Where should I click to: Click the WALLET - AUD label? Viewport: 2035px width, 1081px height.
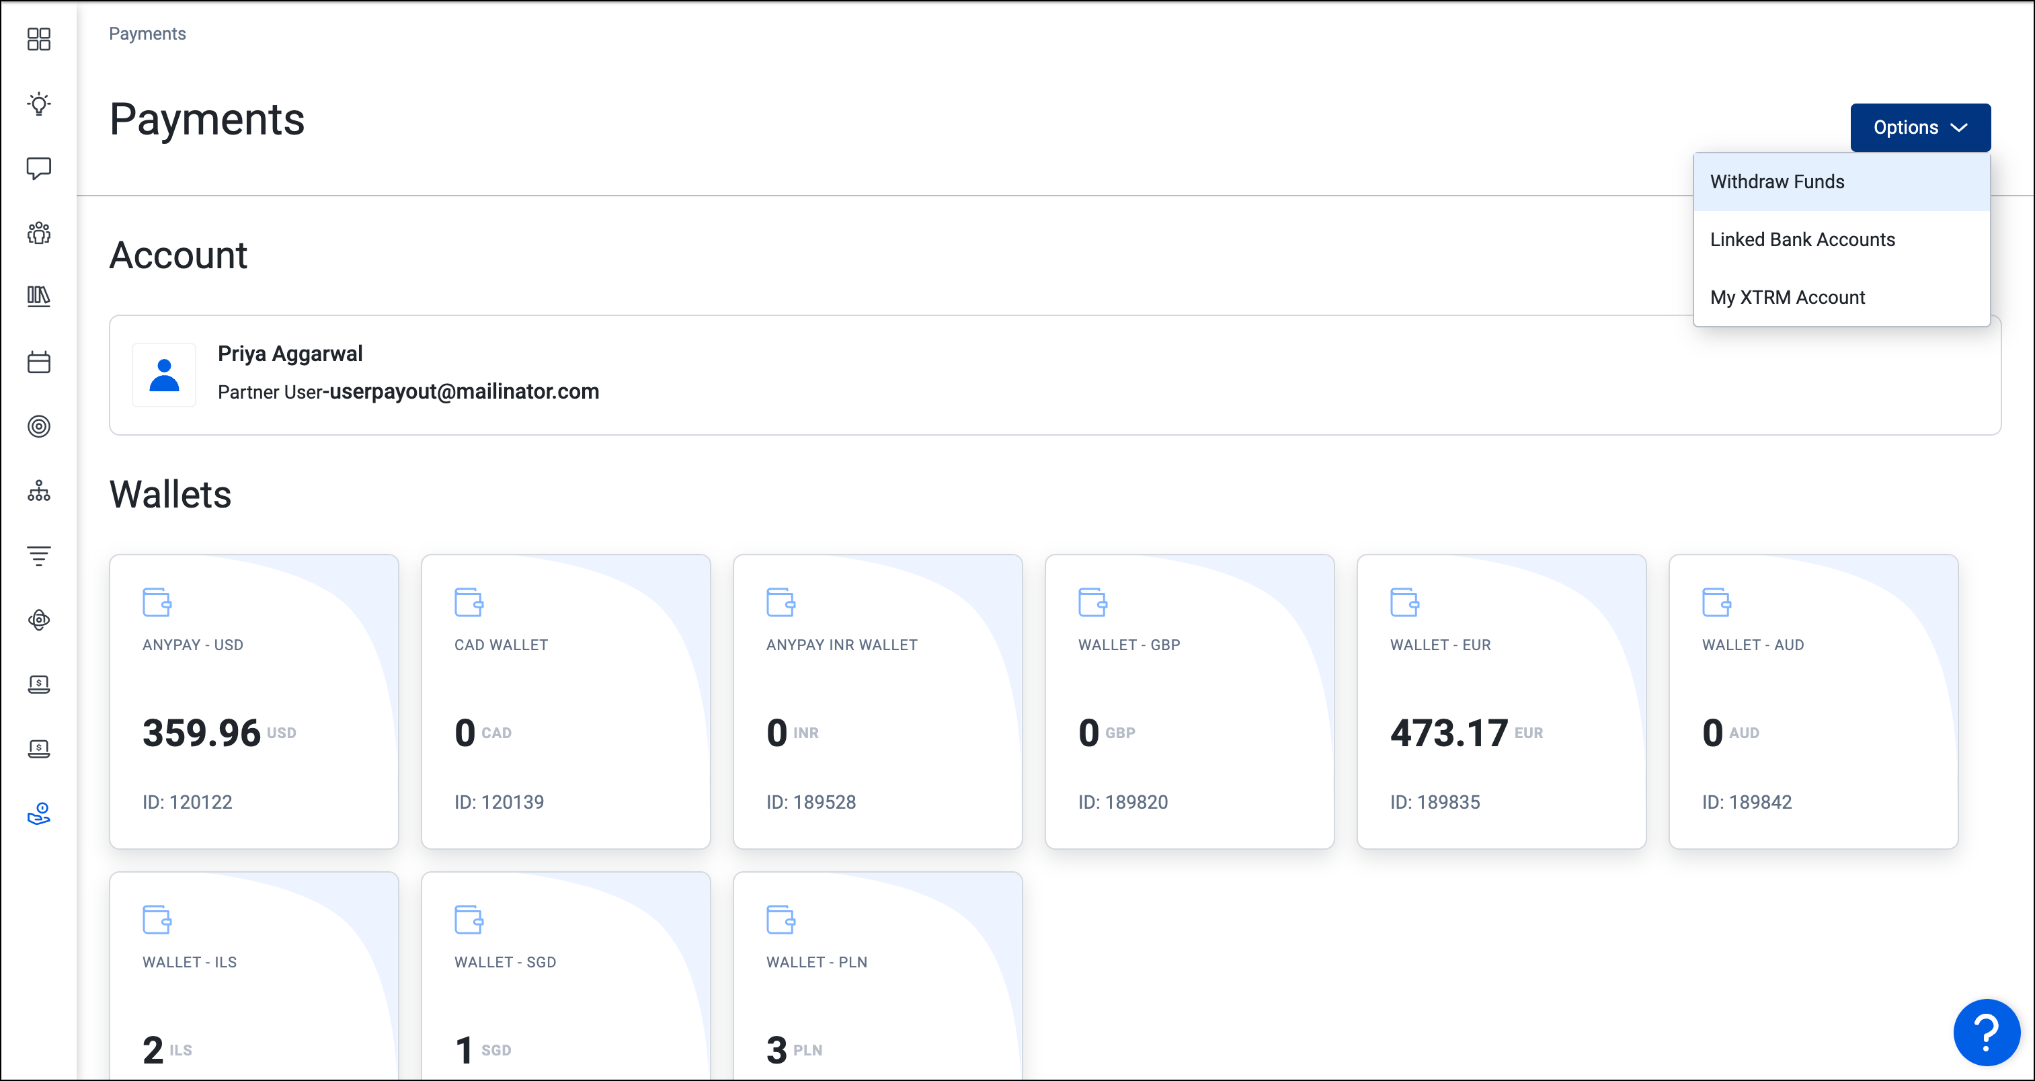pyautogui.click(x=1753, y=645)
